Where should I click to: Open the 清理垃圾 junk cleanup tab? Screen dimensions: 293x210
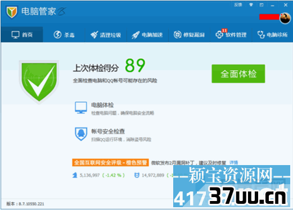(x=106, y=35)
